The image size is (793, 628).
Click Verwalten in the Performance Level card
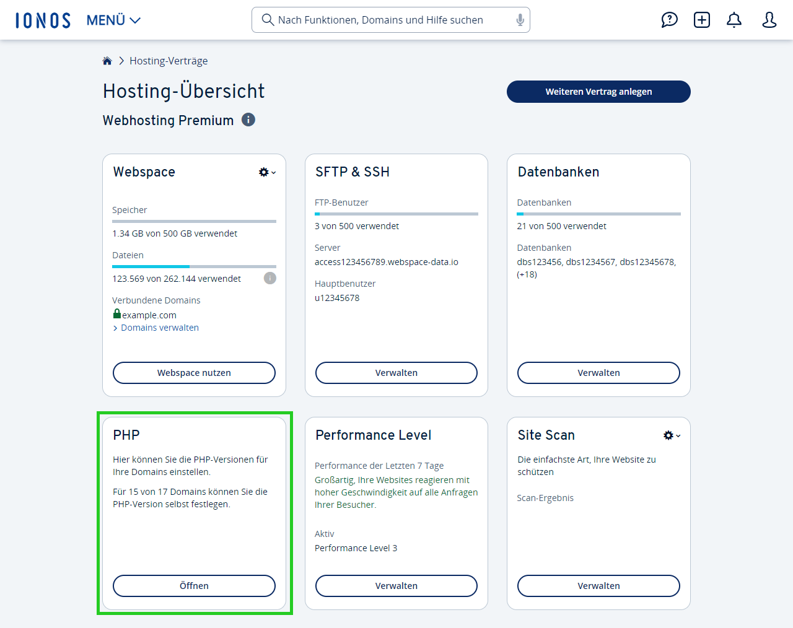[396, 586]
